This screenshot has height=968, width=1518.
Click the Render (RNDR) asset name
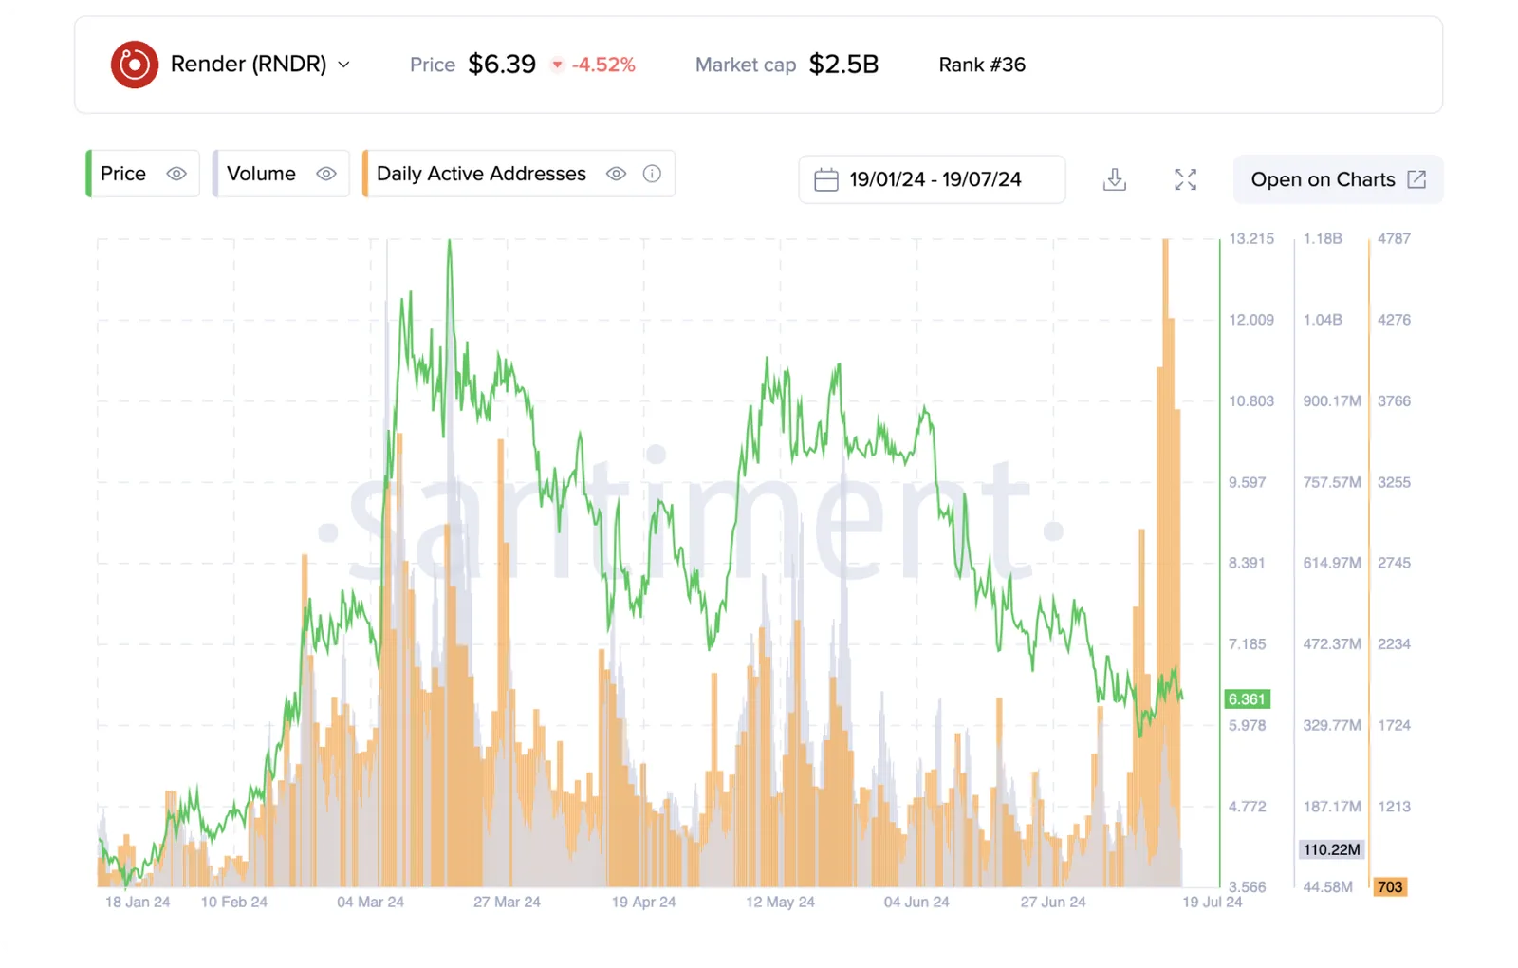[249, 65]
